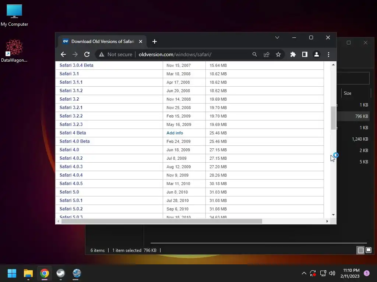Share this page via share icon
The height and width of the screenshot is (282, 377).
click(x=267, y=54)
